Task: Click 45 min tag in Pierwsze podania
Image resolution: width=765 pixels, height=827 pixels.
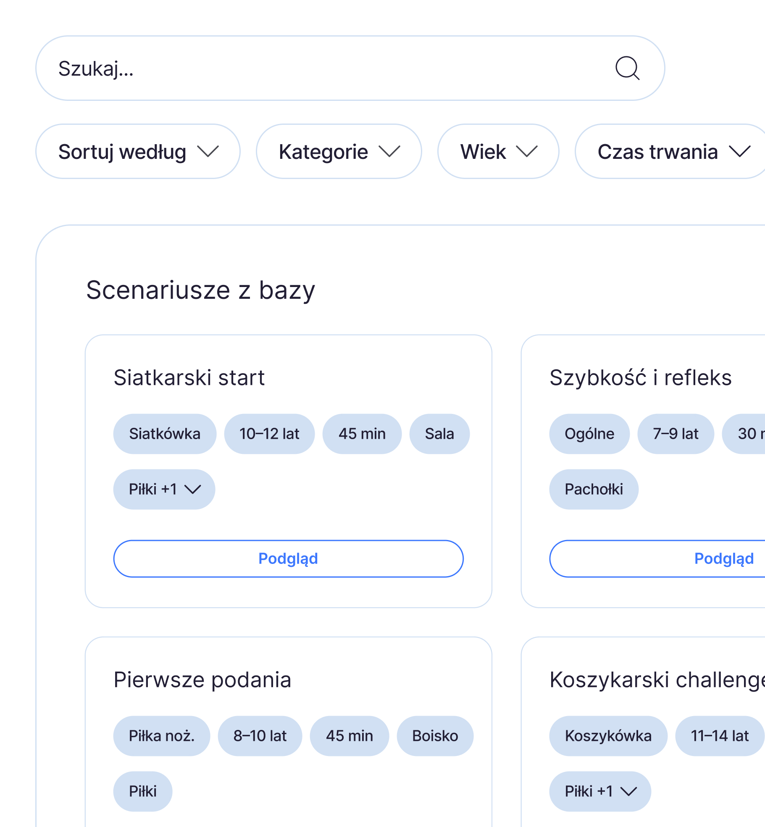Action: click(350, 736)
